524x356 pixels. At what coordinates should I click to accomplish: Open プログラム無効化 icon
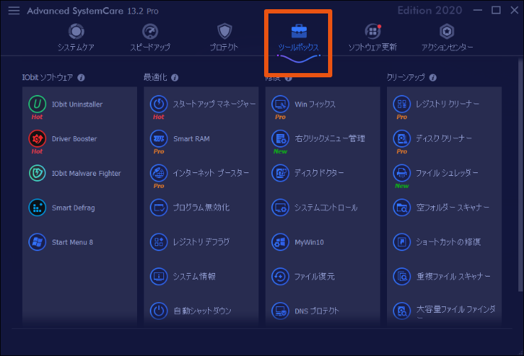(x=159, y=208)
